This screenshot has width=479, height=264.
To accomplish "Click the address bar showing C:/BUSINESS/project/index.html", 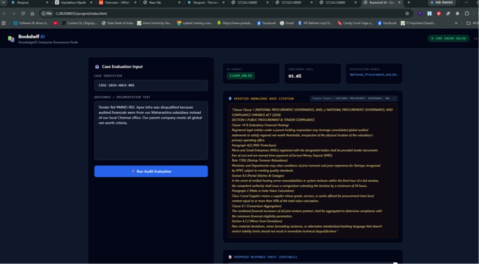I will 226,14.
